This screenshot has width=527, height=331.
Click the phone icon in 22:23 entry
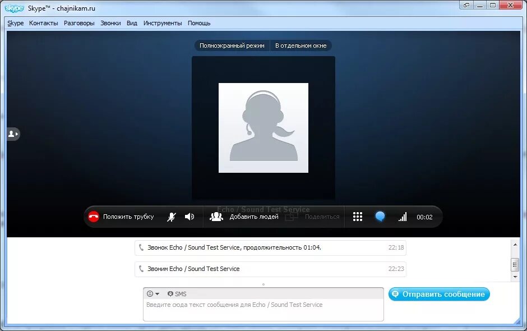[x=141, y=268]
